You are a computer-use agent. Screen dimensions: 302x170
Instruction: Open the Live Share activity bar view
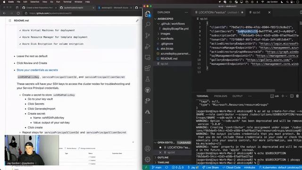148,101
